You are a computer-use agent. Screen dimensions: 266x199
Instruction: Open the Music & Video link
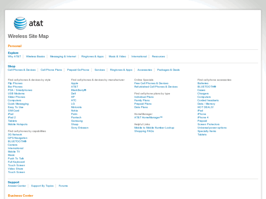coord(117,56)
